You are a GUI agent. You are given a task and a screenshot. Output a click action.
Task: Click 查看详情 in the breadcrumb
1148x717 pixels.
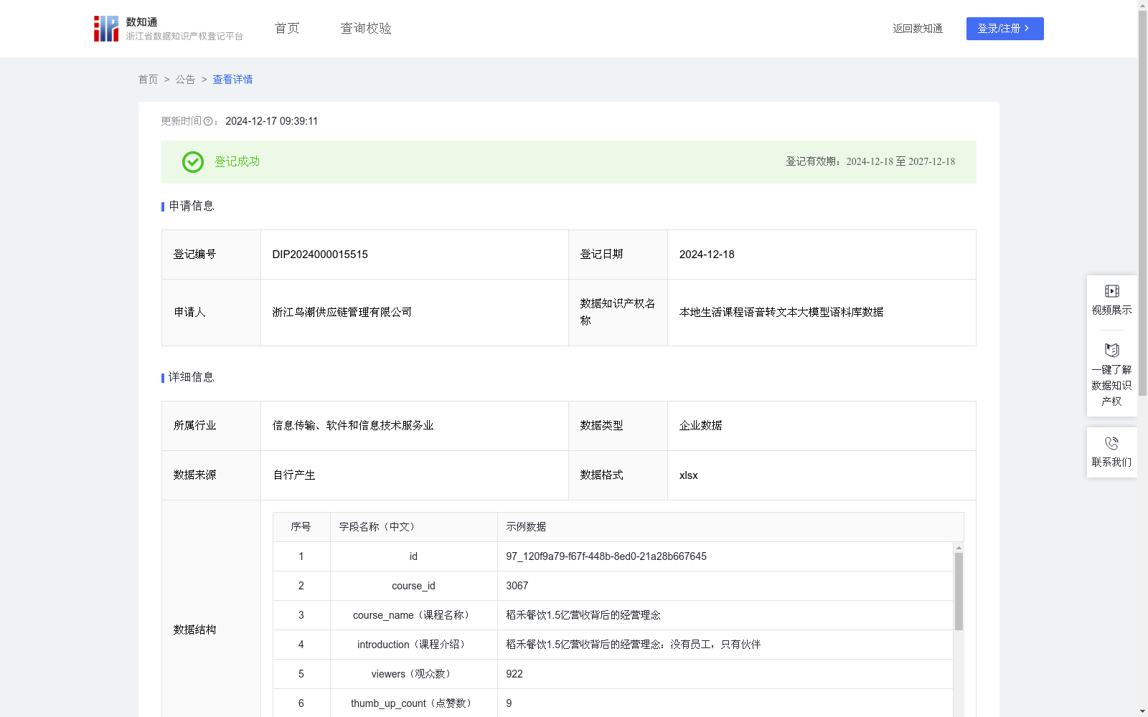232,80
